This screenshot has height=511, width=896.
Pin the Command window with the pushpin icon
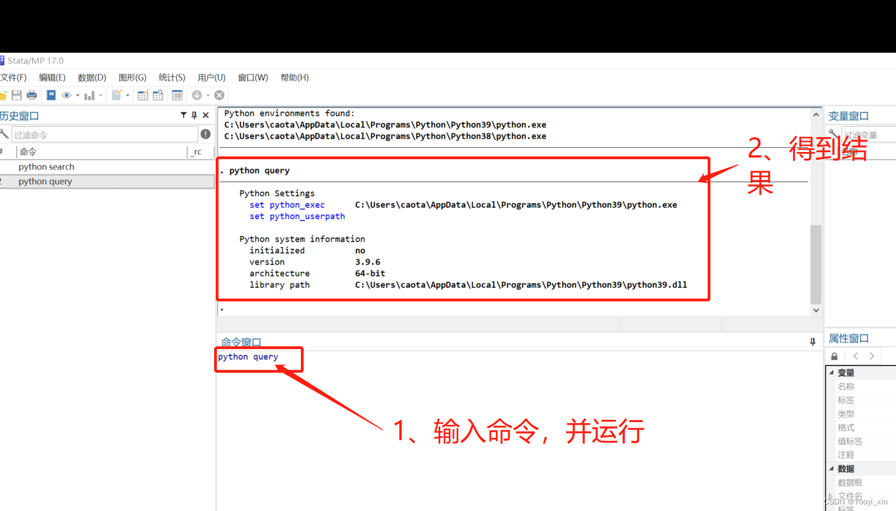813,341
